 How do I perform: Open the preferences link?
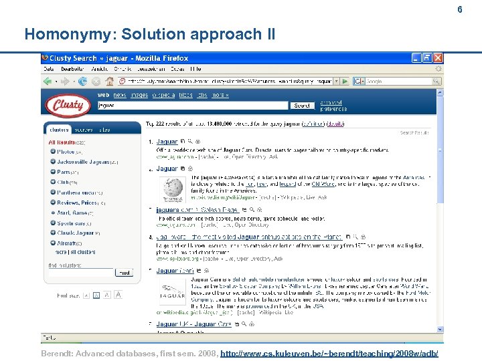coord(333,109)
